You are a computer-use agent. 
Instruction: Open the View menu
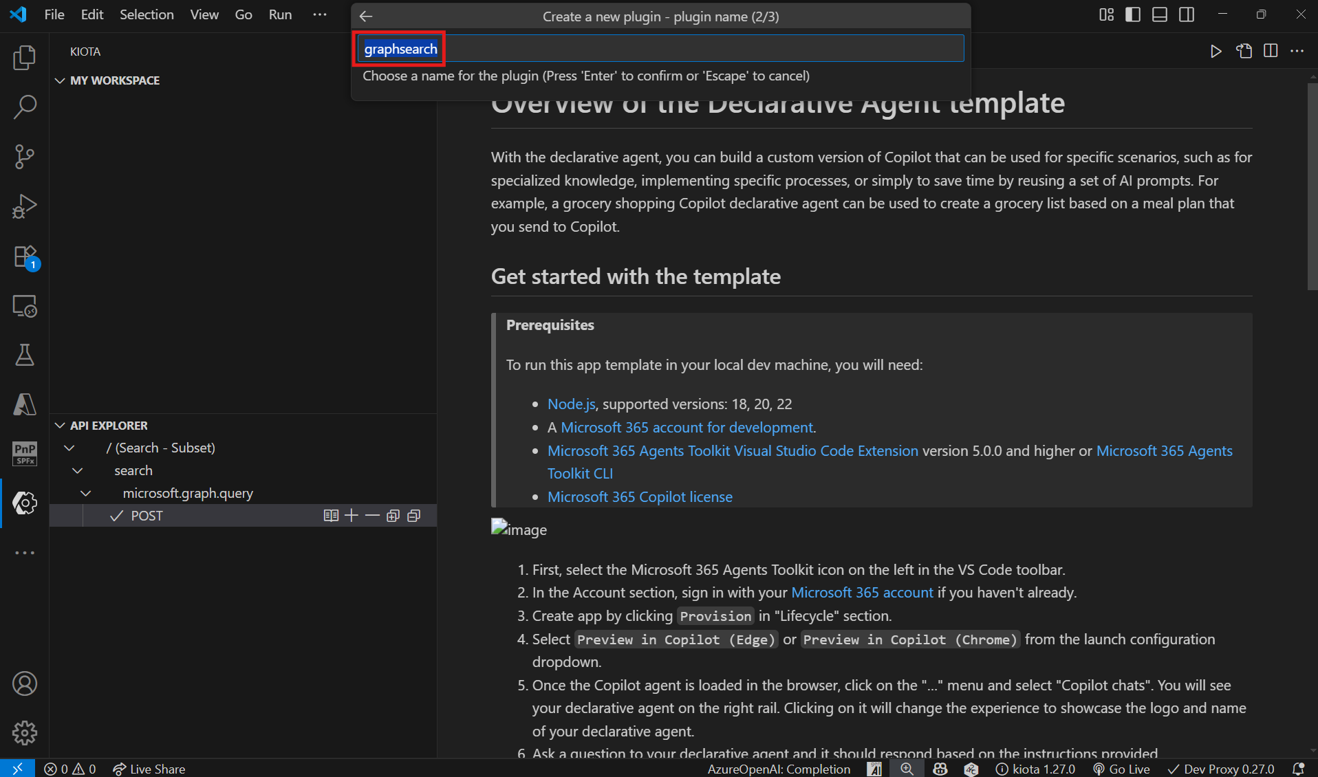(x=204, y=14)
